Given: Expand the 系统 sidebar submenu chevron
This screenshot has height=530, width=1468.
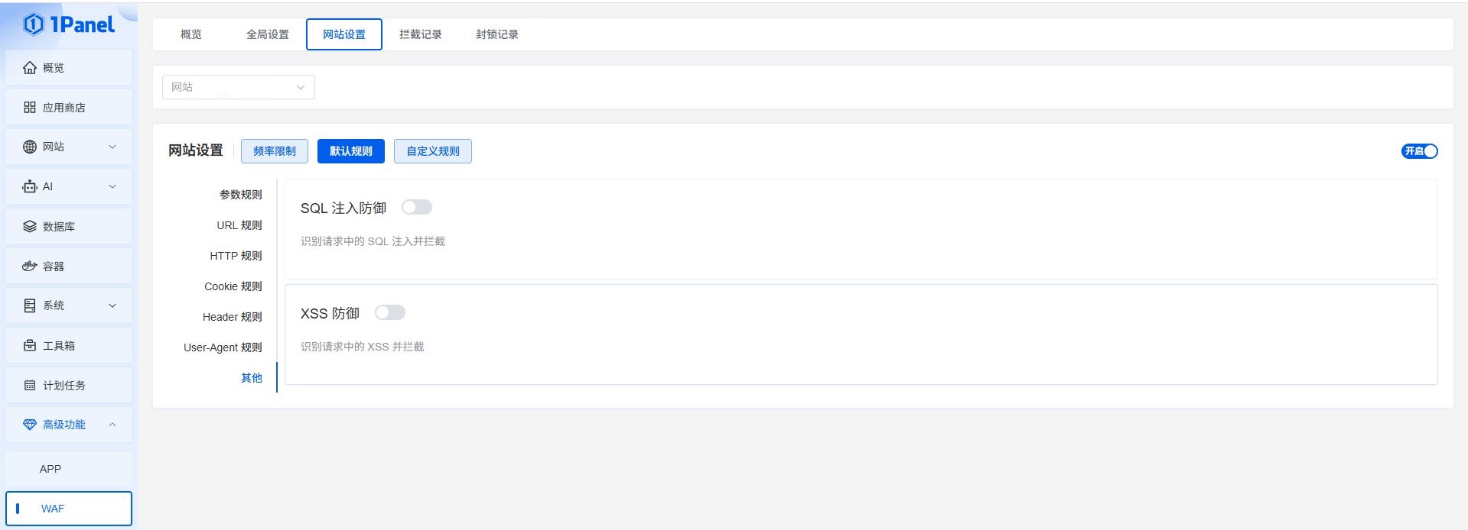Looking at the screenshot, I should tap(112, 305).
